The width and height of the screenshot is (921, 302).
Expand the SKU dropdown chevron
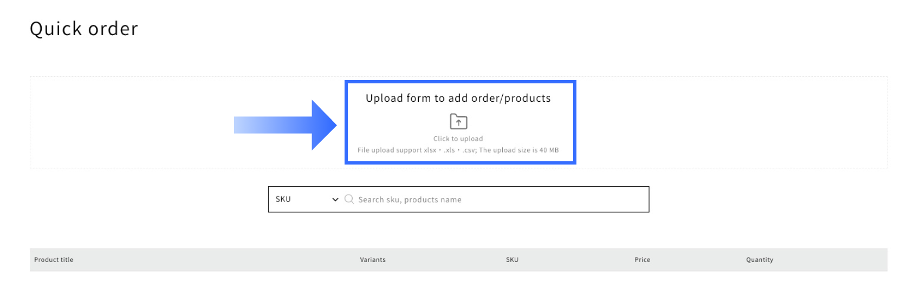[x=335, y=200]
